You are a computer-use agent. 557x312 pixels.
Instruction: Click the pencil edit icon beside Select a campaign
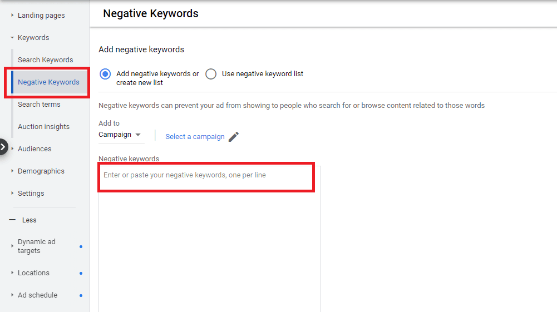[234, 137]
